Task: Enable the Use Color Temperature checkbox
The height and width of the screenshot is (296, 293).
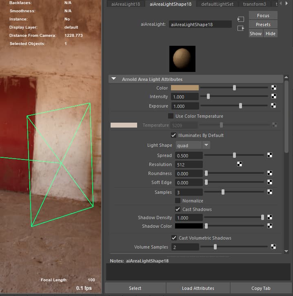Action: point(171,116)
